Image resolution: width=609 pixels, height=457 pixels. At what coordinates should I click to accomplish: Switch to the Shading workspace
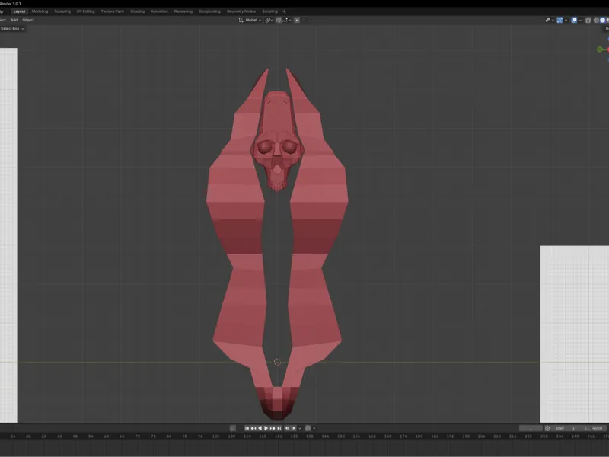[x=138, y=11]
